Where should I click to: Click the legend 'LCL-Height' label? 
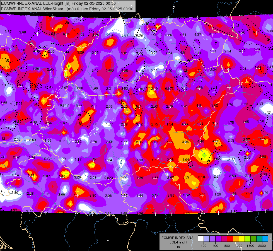pos(178,242)
